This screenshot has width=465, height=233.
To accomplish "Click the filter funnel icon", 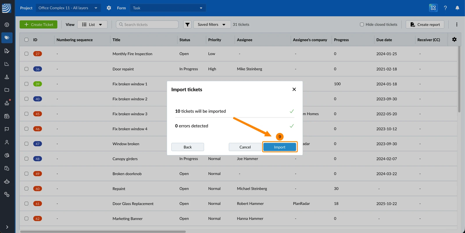I will pos(187,25).
